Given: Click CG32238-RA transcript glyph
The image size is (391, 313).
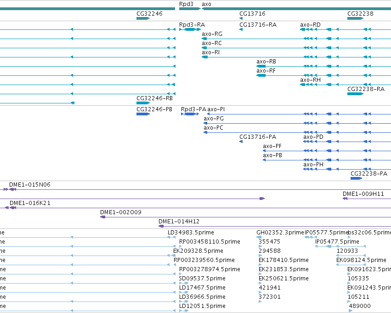Looking at the screenshot, I should [355, 94].
